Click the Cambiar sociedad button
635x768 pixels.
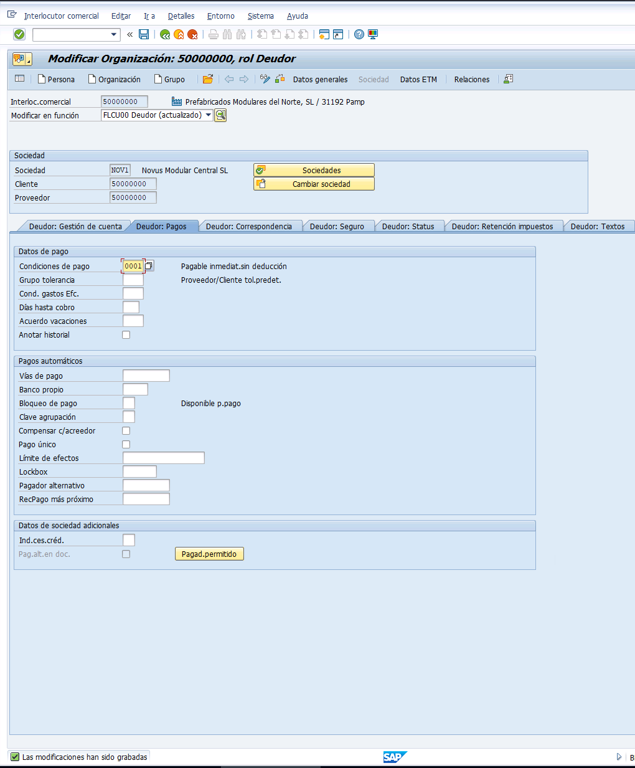(x=314, y=184)
